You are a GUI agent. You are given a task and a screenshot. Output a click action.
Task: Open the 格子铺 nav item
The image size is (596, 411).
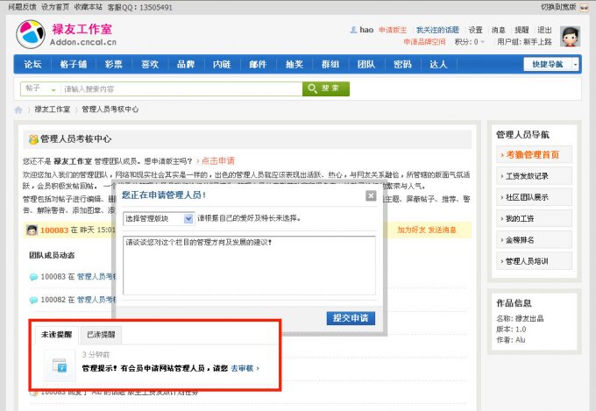(x=74, y=64)
